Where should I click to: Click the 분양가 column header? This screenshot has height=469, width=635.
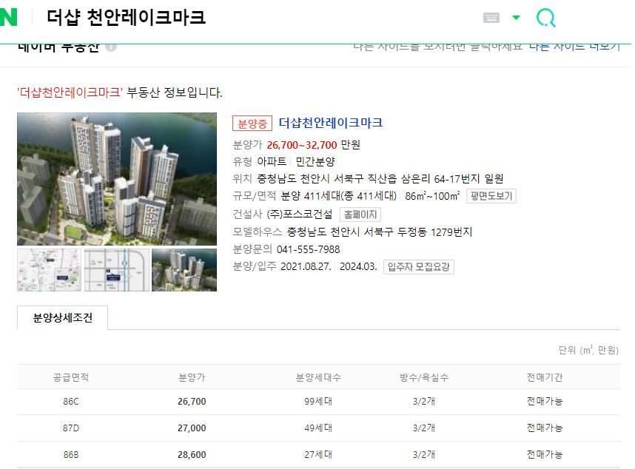pyautogui.click(x=192, y=377)
